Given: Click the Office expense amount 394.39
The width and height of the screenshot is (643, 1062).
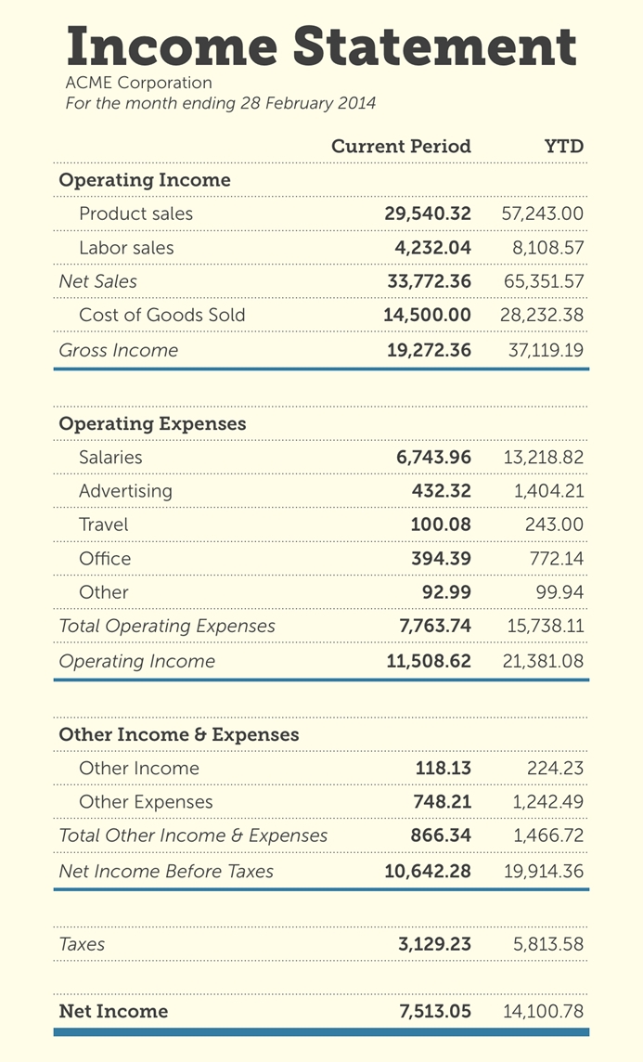Looking at the screenshot, I should coord(441,559).
